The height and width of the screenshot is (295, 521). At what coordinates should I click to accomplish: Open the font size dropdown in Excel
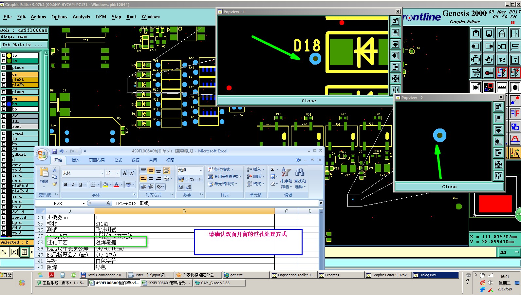118,173
